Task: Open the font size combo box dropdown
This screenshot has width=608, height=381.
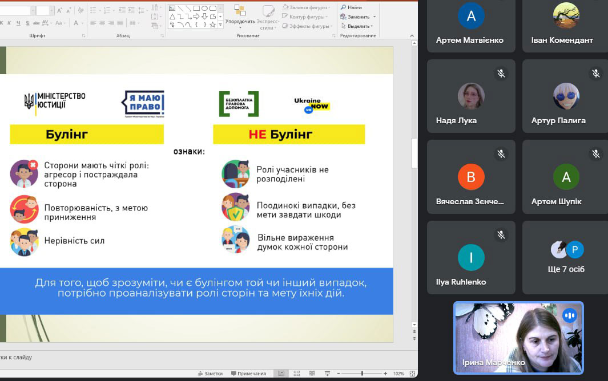Action: (x=51, y=10)
